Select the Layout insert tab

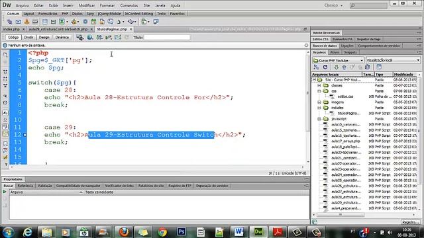(28, 13)
